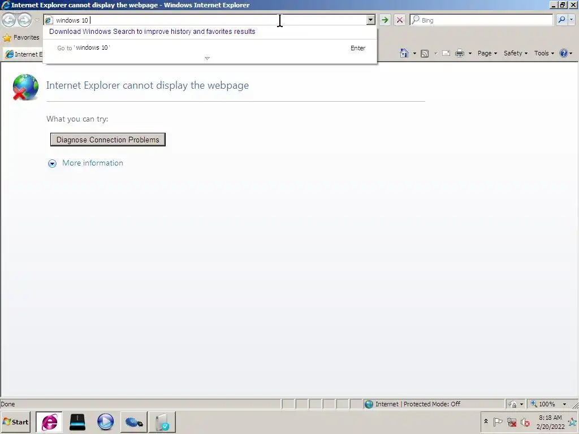Open the Tools menu

(544, 53)
